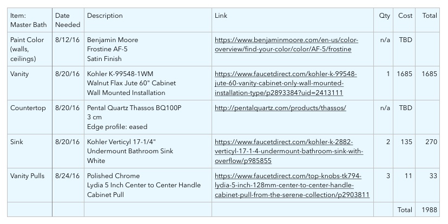Screen dimensions: 448x224
Task: Open the Benjamin Moore Frostine color link
Action: tap(286, 44)
